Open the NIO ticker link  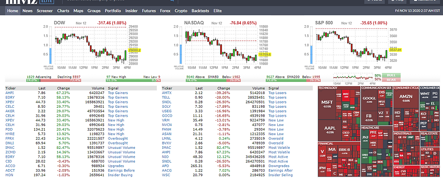point(165,157)
